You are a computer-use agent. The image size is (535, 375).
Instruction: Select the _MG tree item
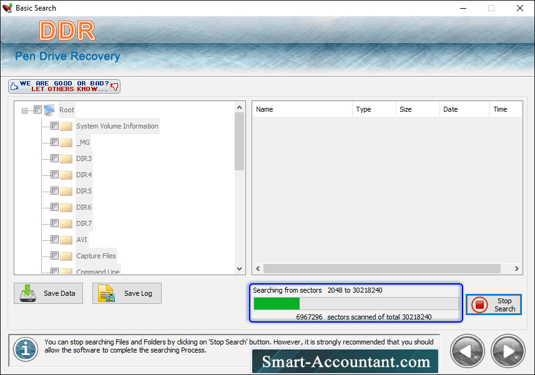coord(83,142)
